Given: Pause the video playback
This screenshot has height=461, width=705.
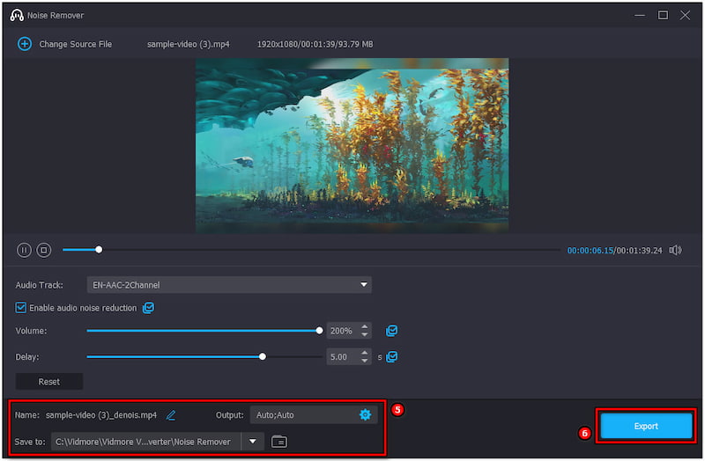Looking at the screenshot, I should 24,250.
